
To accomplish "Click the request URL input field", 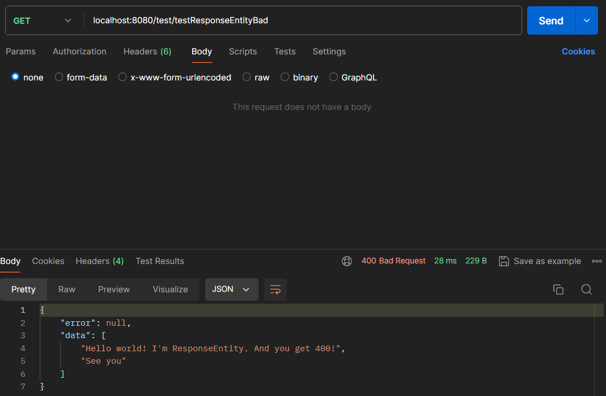I will point(303,20).
